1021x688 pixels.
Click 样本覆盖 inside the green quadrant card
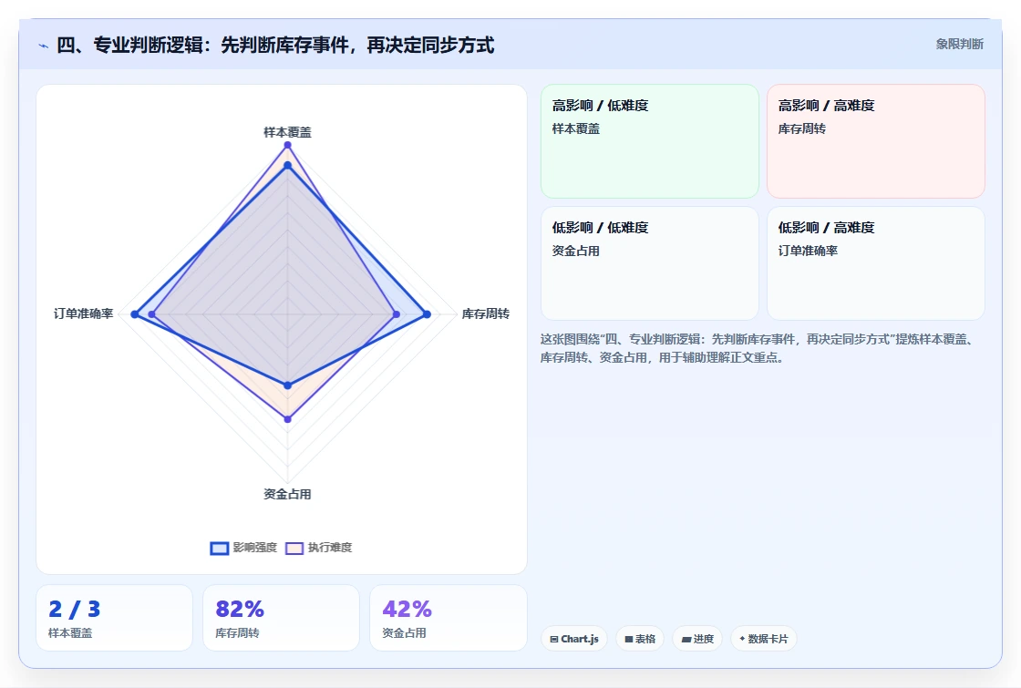(x=575, y=128)
